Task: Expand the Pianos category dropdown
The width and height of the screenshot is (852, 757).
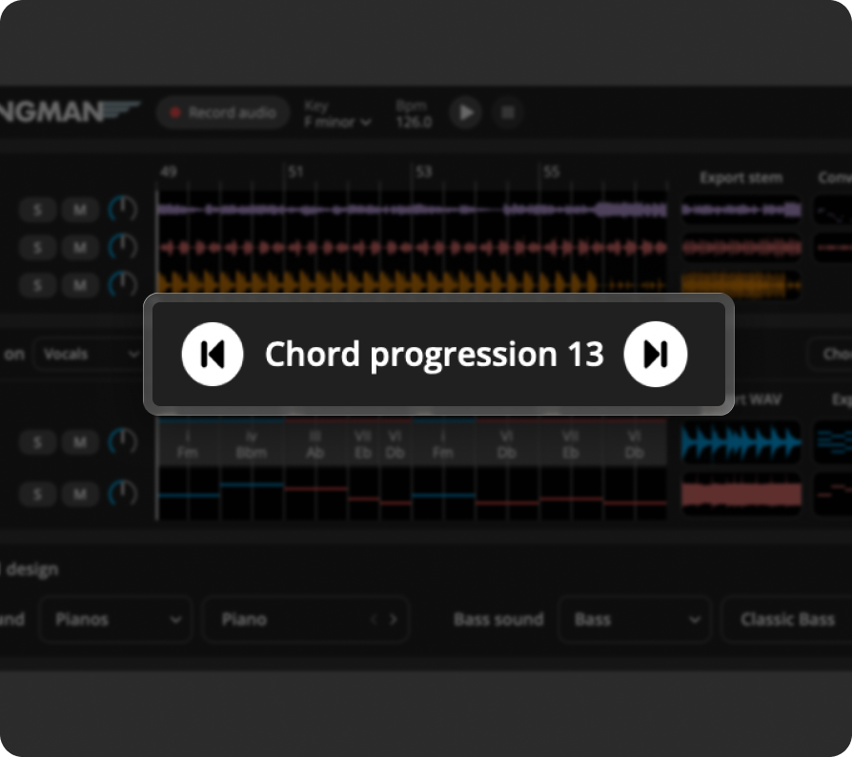Action: 117,620
